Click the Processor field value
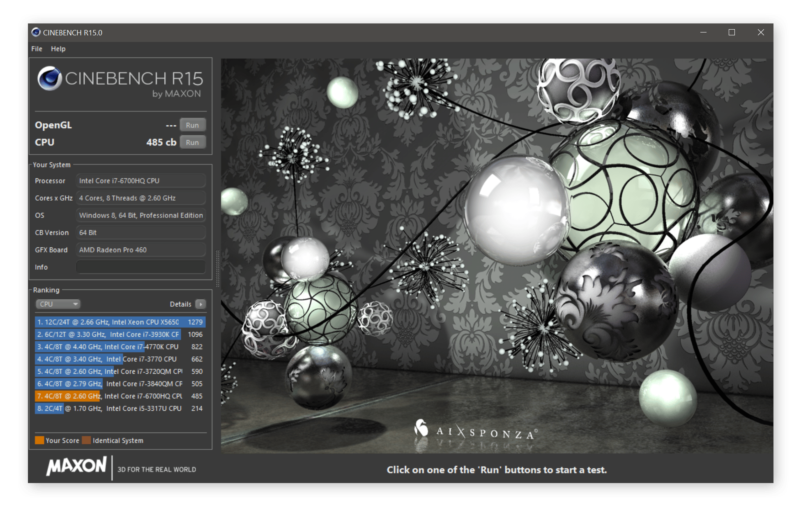The width and height of the screenshot is (801, 511). (x=140, y=181)
